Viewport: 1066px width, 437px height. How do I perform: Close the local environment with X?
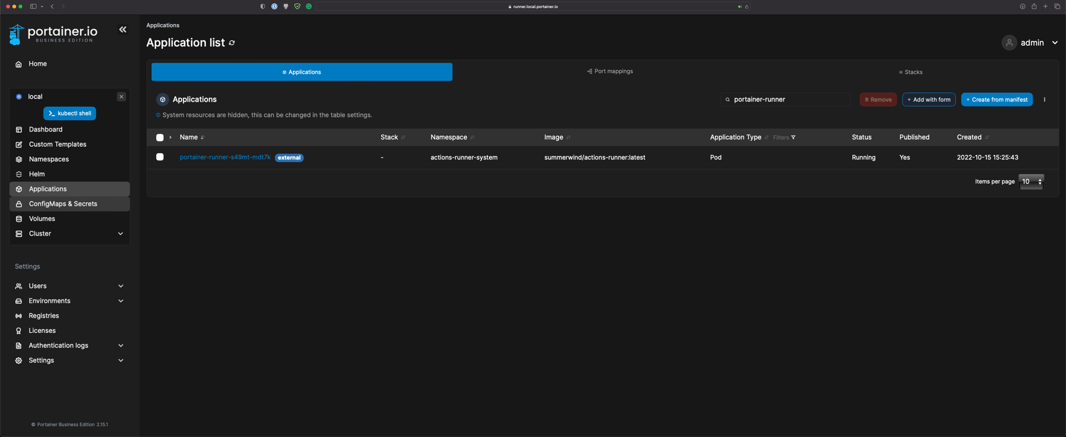(121, 97)
